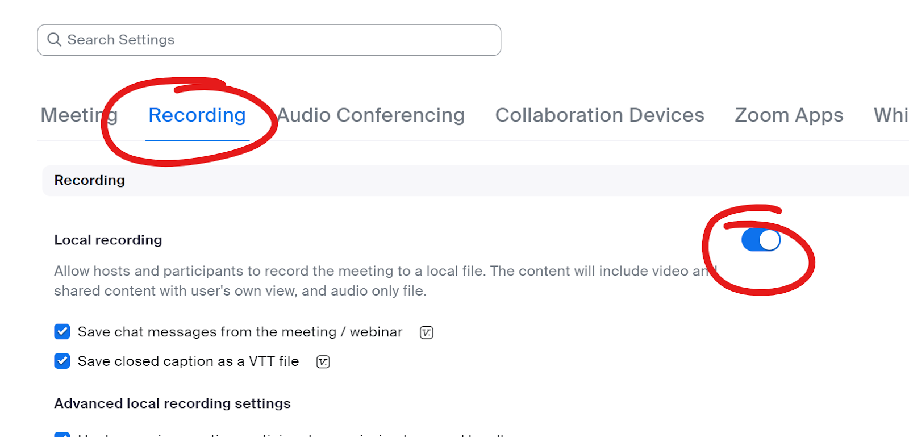Focus the Search Settings input field
This screenshot has height=437, width=909.
tap(269, 40)
